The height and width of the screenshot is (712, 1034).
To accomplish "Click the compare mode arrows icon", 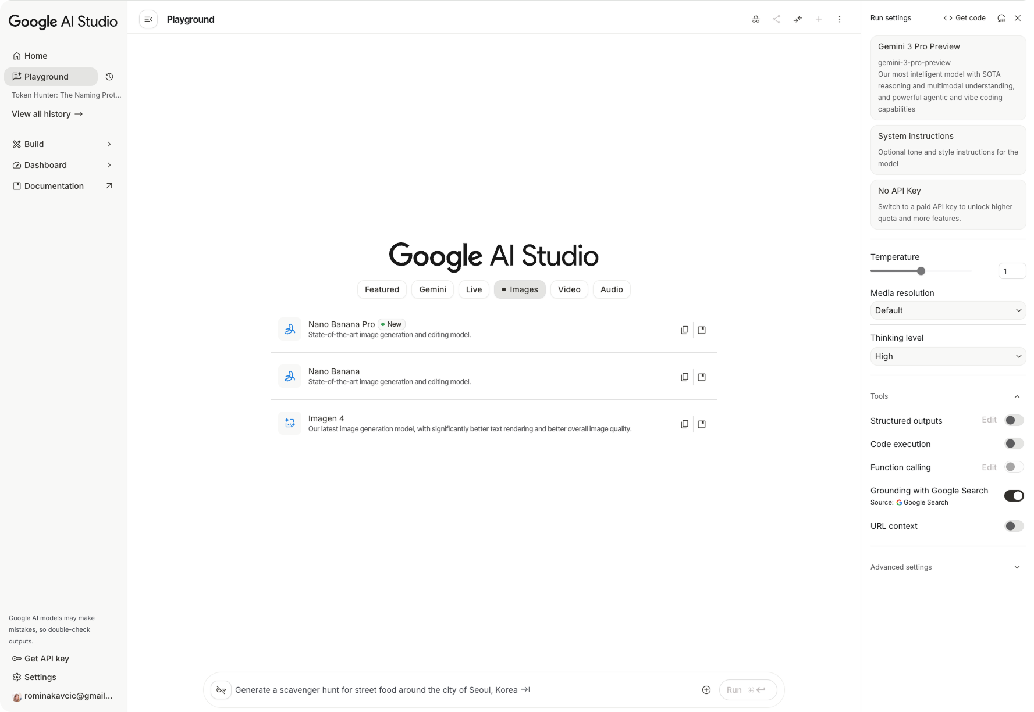I will 797,19.
